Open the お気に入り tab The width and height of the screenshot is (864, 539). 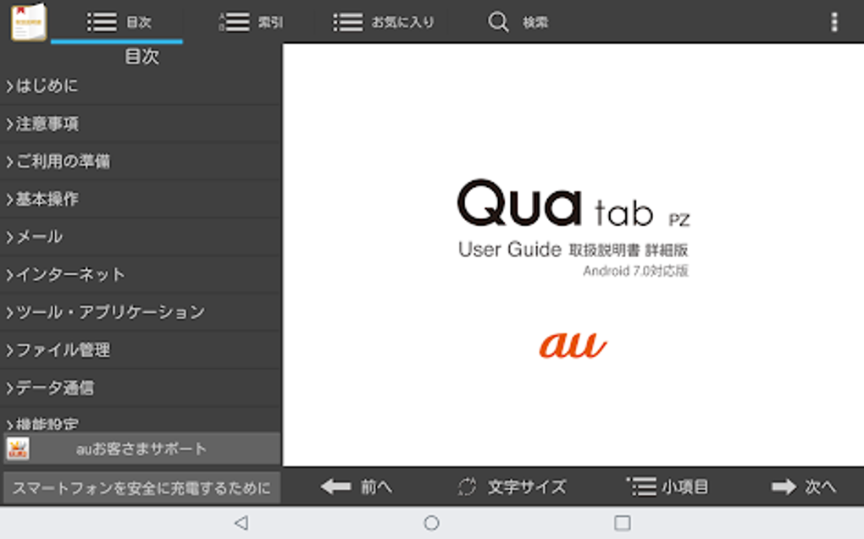tap(384, 22)
